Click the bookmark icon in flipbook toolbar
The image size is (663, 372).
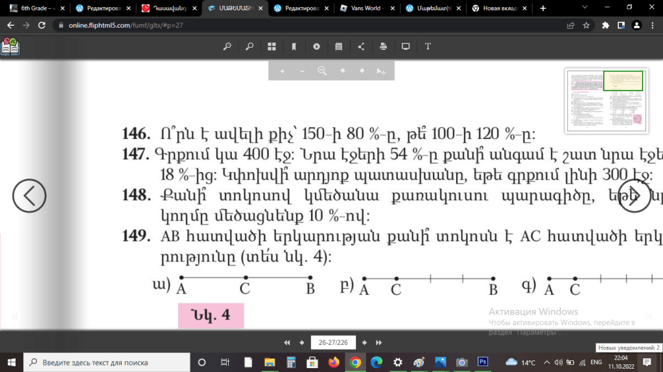(x=294, y=47)
